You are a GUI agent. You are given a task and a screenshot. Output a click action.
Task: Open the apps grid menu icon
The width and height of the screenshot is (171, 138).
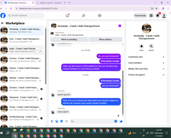(x=151, y=15)
